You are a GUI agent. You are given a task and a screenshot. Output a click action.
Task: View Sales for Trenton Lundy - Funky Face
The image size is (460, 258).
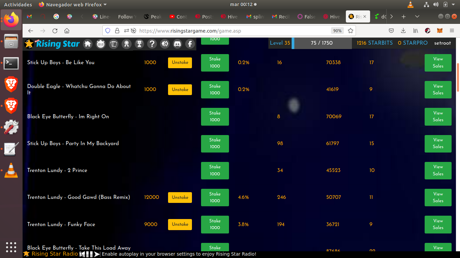(438, 224)
